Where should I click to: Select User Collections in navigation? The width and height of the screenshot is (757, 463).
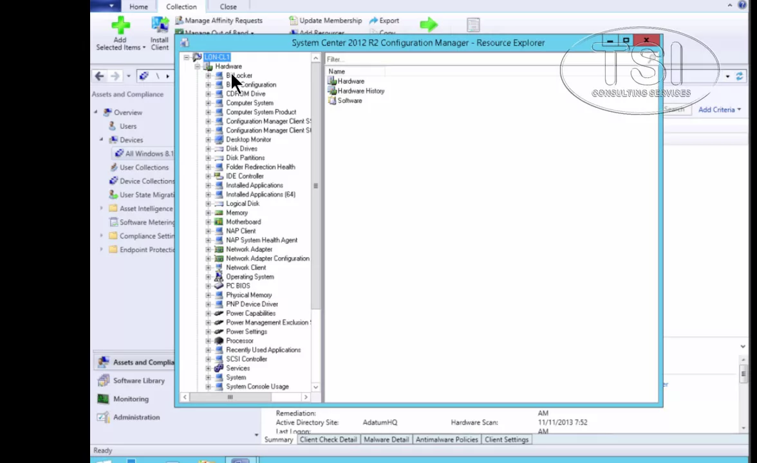tap(144, 167)
